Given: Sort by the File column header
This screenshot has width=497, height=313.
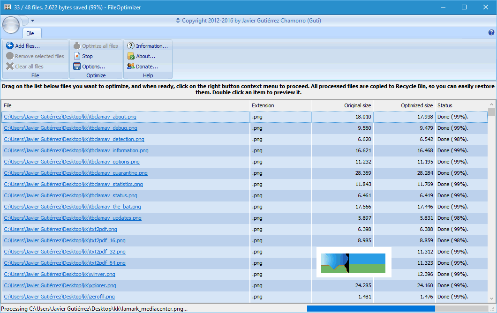Looking at the screenshot, I should [126, 105].
